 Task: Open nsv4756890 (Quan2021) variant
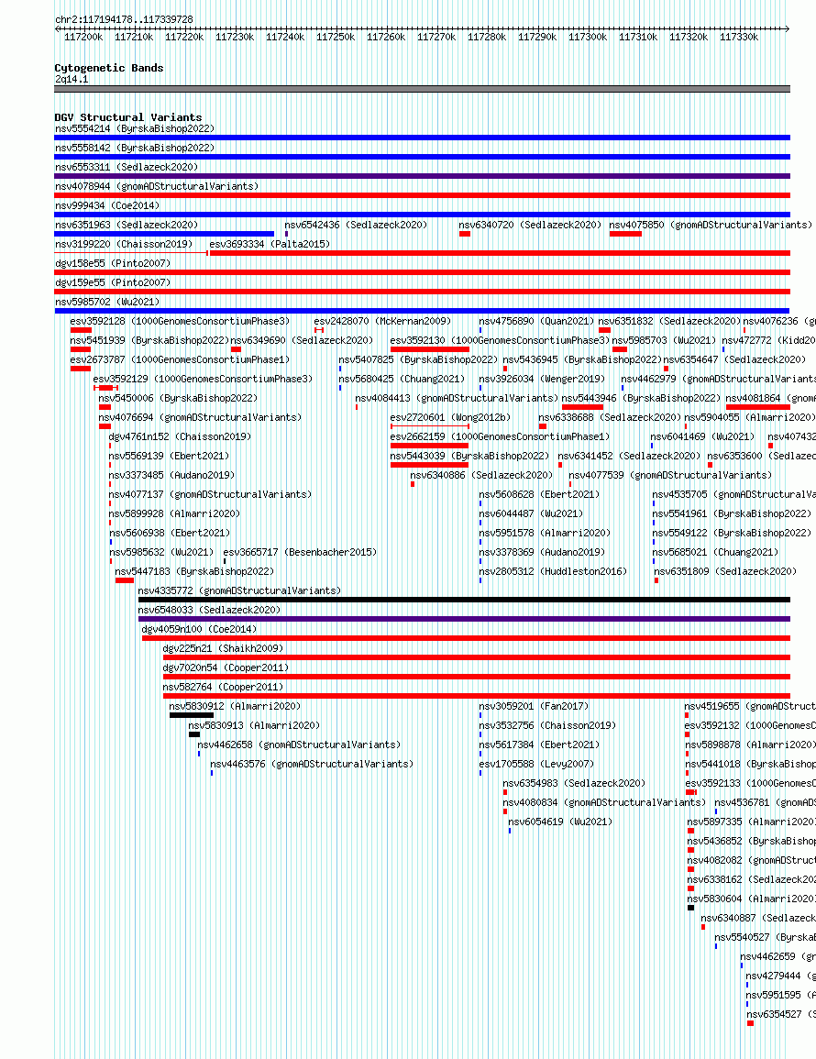(537, 321)
